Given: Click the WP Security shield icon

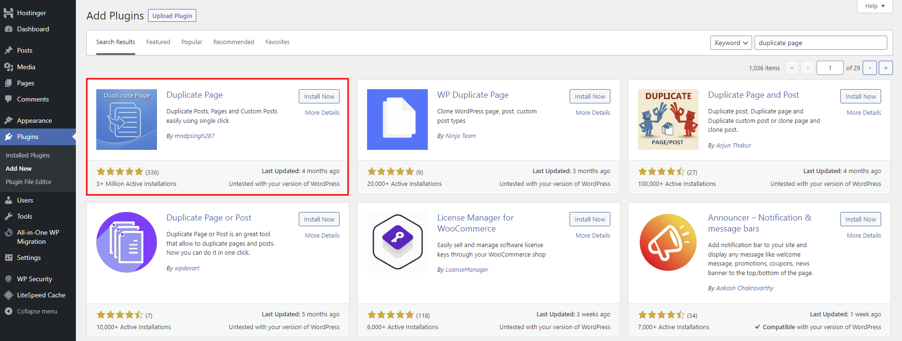Looking at the screenshot, I should [9, 279].
